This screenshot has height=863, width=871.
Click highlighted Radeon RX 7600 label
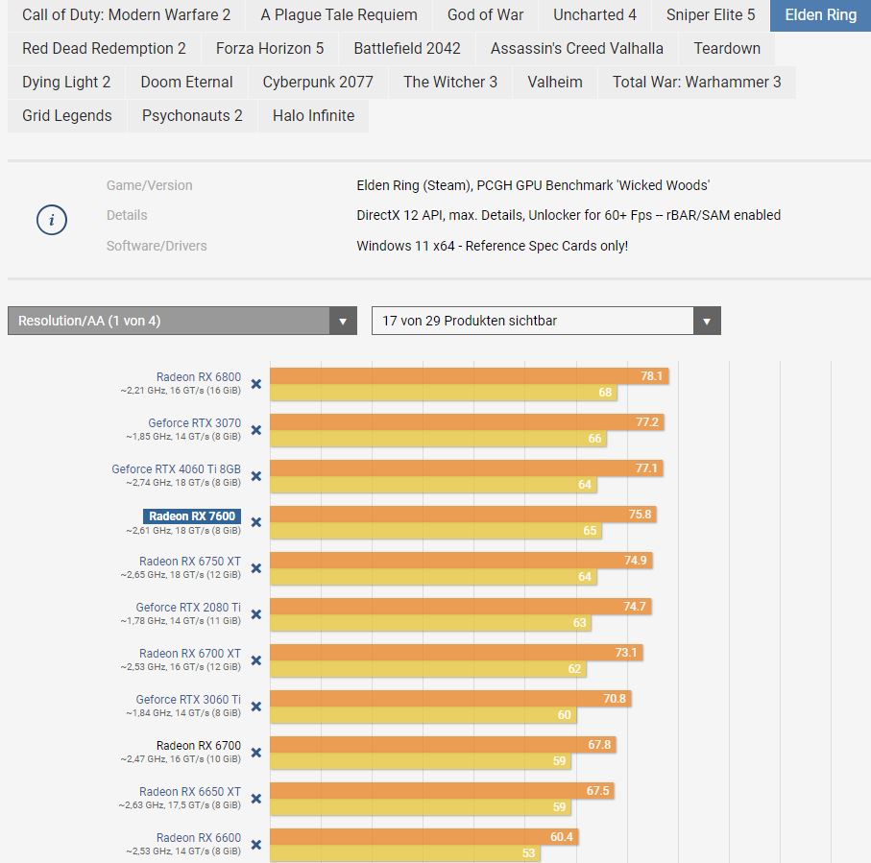point(192,515)
